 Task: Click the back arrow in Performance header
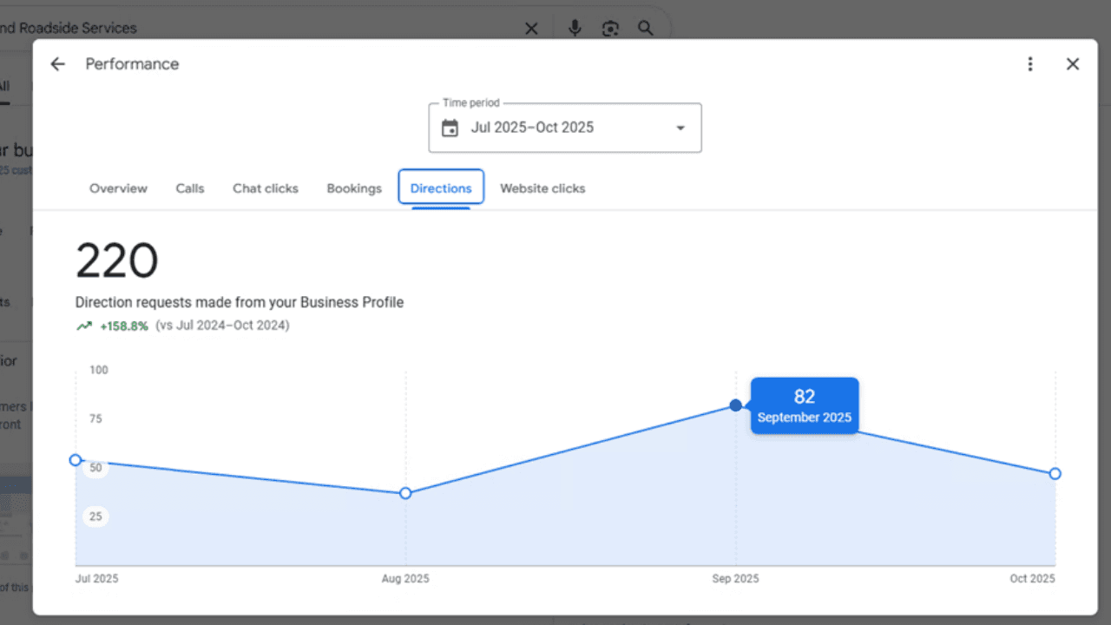(57, 63)
